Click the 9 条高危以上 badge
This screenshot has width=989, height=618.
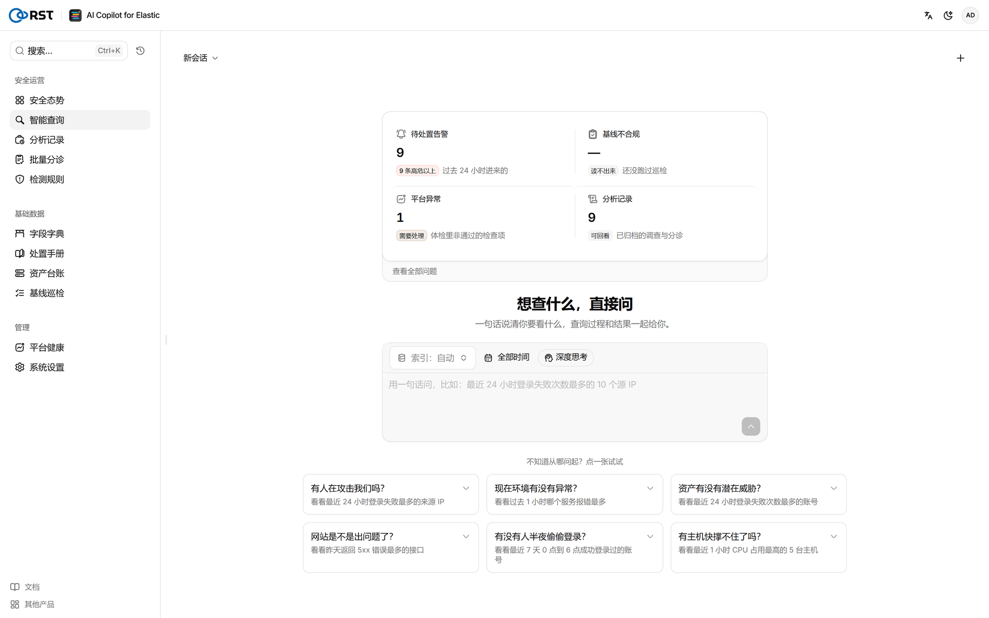tap(417, 171)
